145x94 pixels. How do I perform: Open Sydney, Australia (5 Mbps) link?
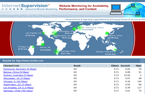click(x=18, y=75)
